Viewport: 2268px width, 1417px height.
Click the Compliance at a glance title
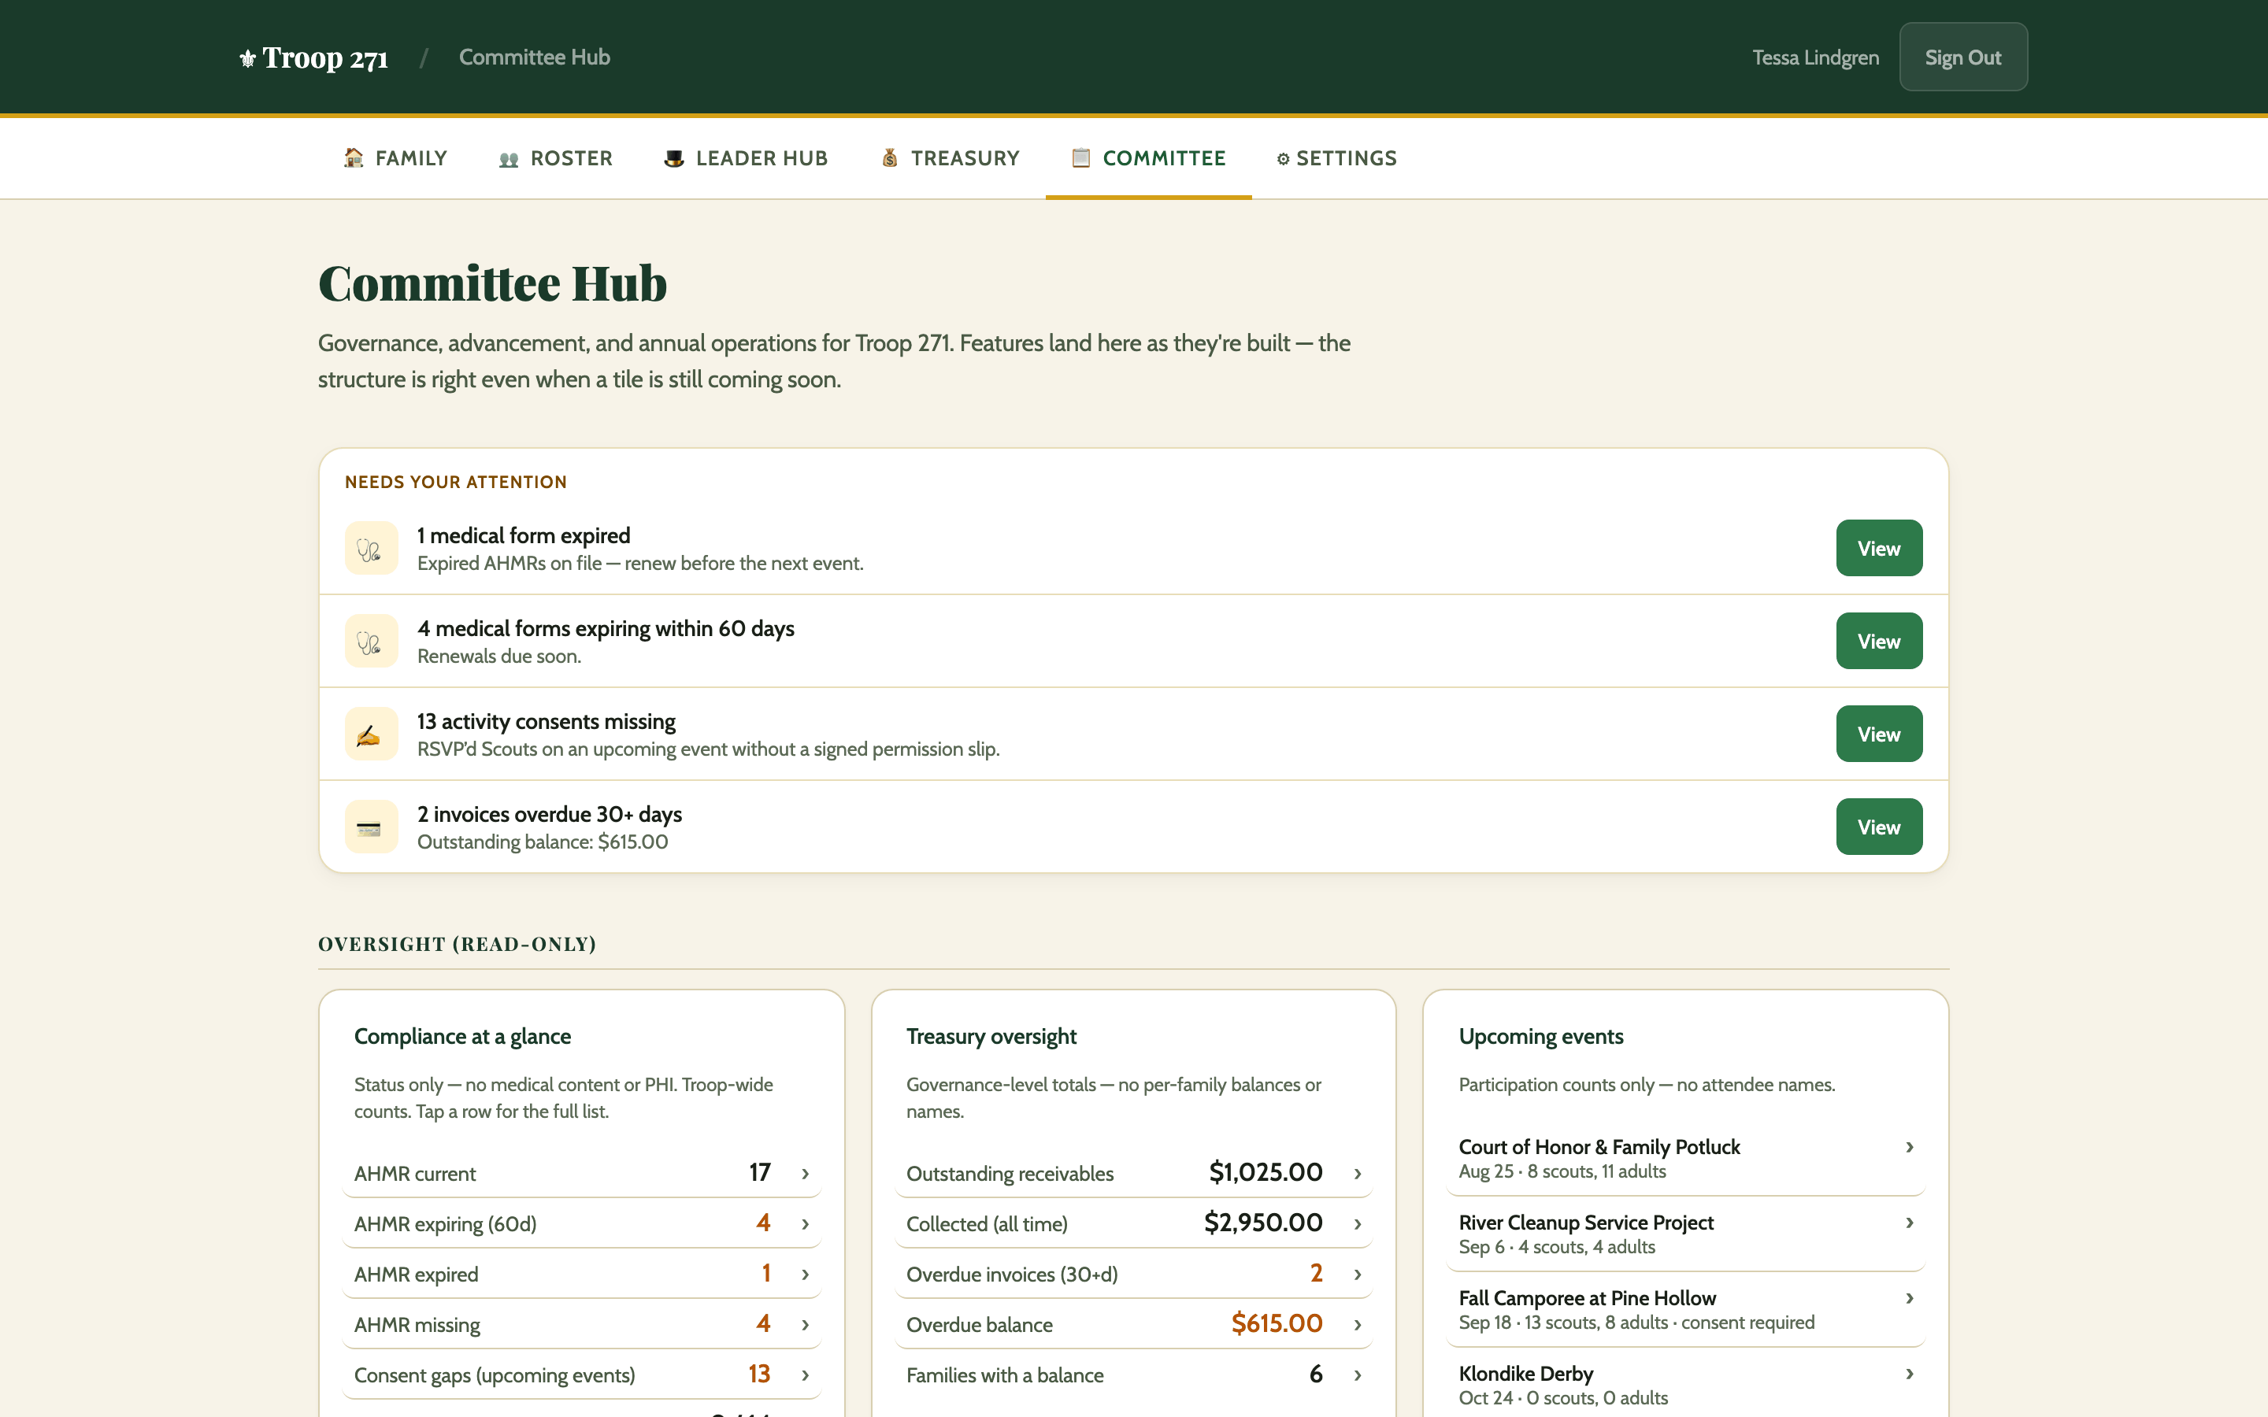click(x=462, y=1037)
